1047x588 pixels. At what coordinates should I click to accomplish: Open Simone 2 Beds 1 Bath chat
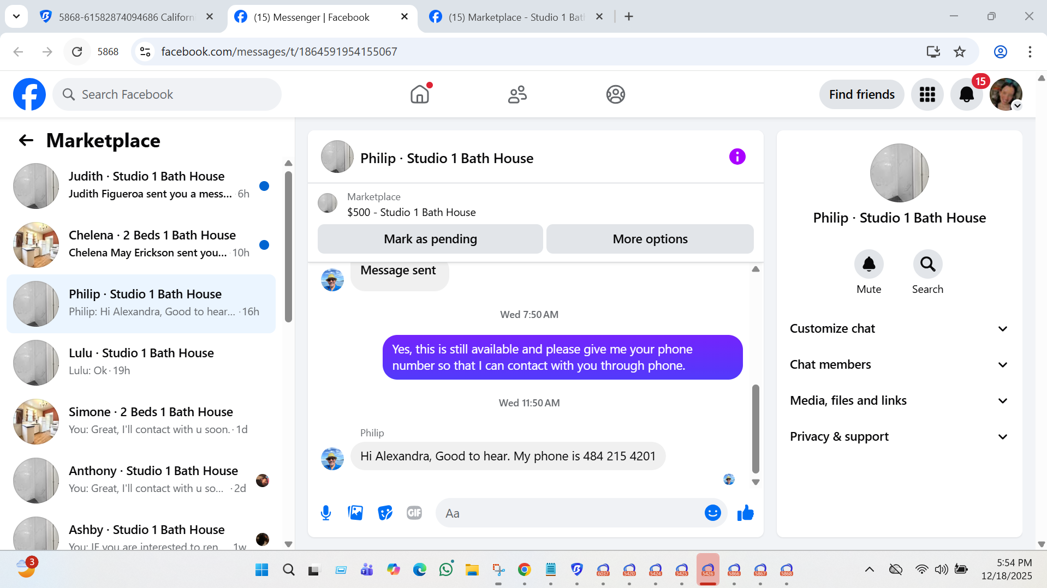point(141,422)
